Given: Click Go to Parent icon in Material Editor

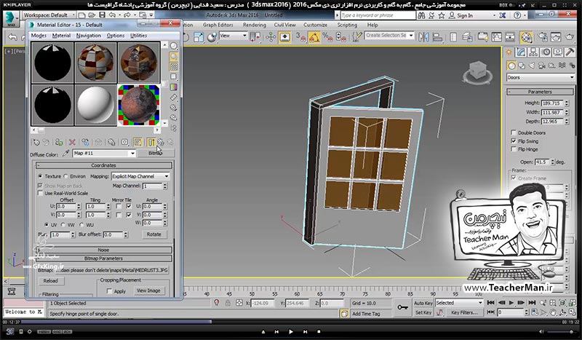Looking at the screenshot, I should (161, 142).
